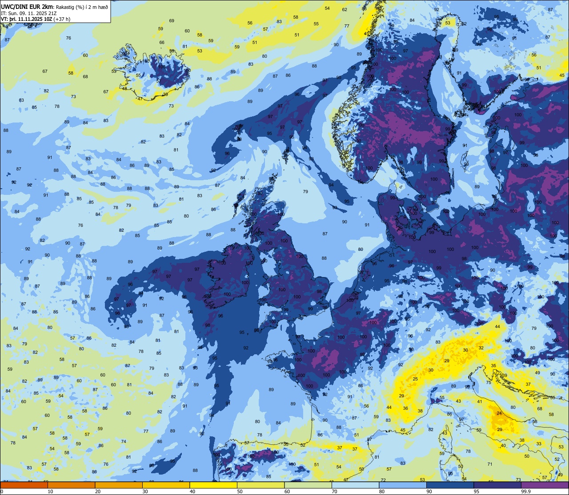Click the '95' legend scale label
Screen dimensions: 569x495
[x=477, y=491]
